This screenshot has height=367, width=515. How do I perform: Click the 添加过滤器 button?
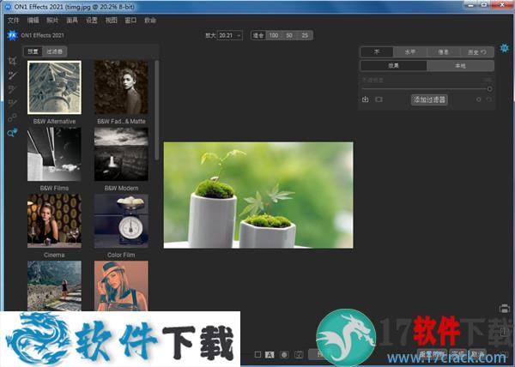coord(429,99)
